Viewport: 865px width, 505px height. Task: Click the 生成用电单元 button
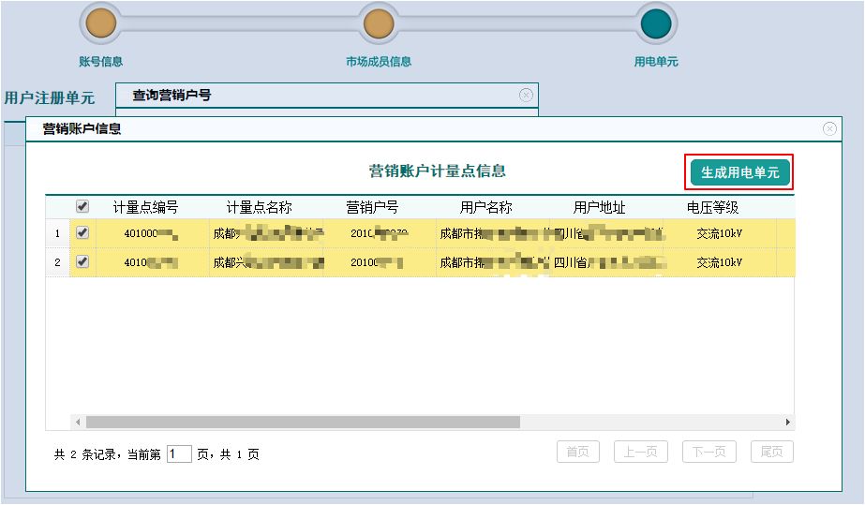[739, 172]
